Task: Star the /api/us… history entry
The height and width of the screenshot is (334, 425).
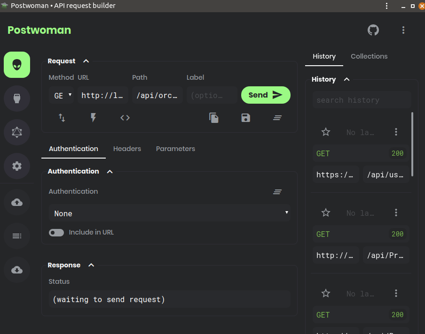Action: [325, 132]
